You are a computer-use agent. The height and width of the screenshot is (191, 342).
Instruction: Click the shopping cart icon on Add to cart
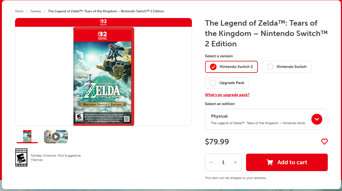[270, 162]
